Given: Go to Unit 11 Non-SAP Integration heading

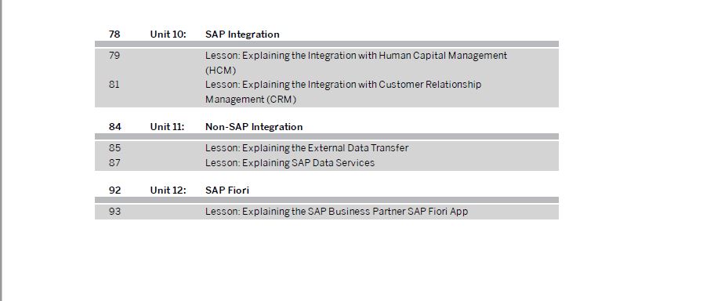Looking at the screenshot, I should point(254,127).
